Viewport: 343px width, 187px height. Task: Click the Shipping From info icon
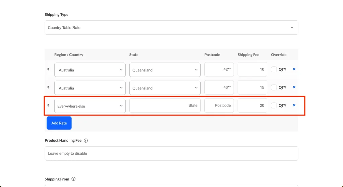point(74,179)
